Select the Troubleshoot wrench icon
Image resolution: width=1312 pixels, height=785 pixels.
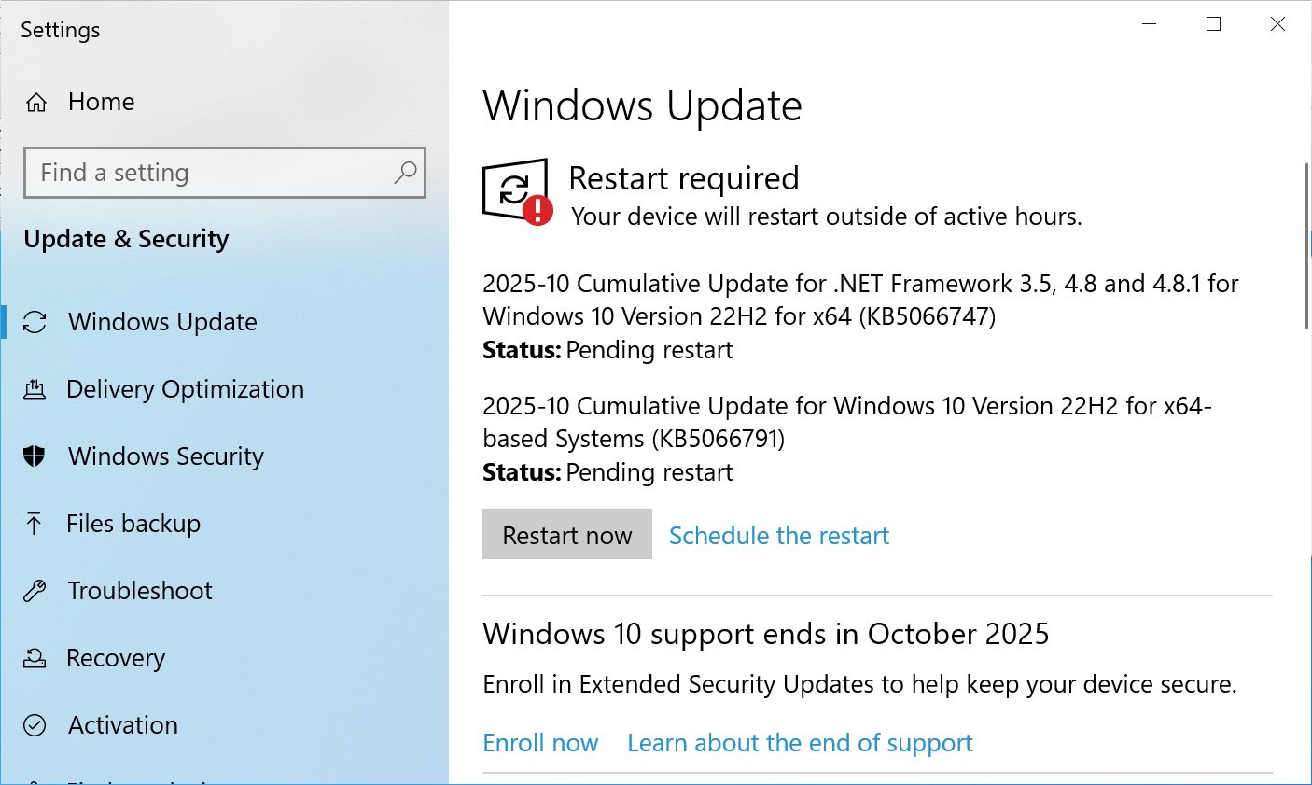tap(35, 591)
